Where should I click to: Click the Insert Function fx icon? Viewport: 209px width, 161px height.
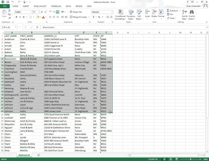pyautogui.click(x=37, y=27)
